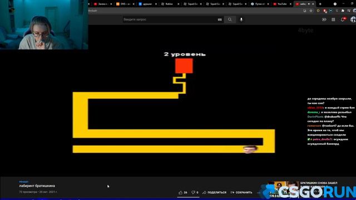Open the on-screen keyboard icon in search box
The height and width of the screenshot is (200, 356).
coord(220,19)
